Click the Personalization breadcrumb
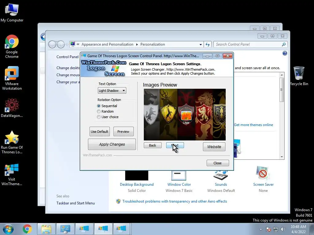 tap(153, 44)
